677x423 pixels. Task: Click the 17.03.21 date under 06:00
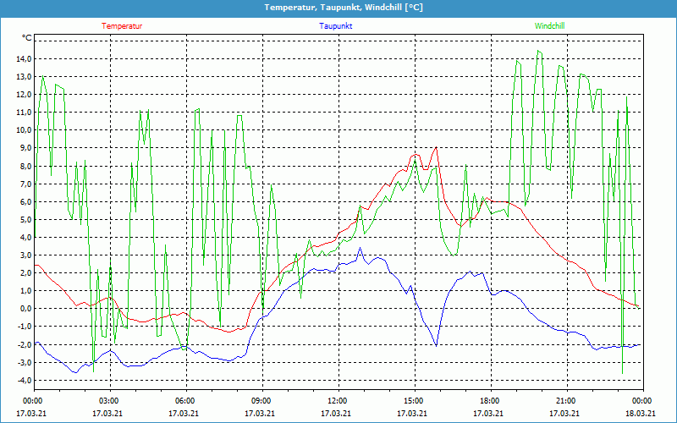point(184,414)
